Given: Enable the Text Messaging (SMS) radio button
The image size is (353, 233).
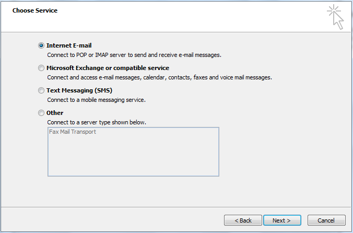Looking at the screenshot, I should click(41, 90).
